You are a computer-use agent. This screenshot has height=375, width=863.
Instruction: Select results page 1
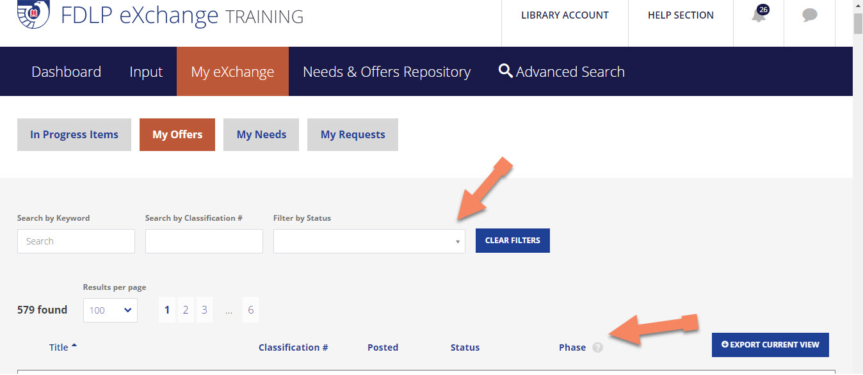167,310
